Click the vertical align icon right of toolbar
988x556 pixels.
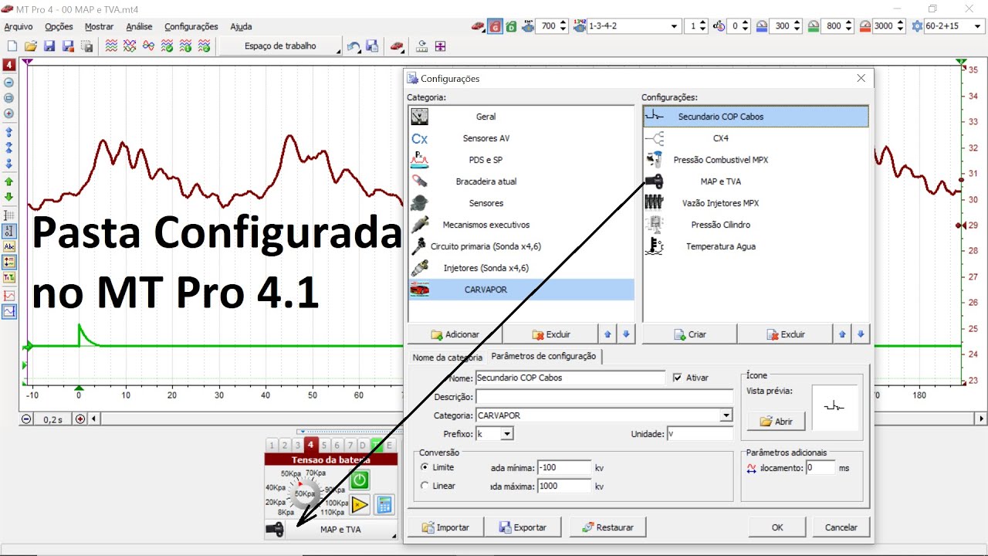tap(440, 46)
